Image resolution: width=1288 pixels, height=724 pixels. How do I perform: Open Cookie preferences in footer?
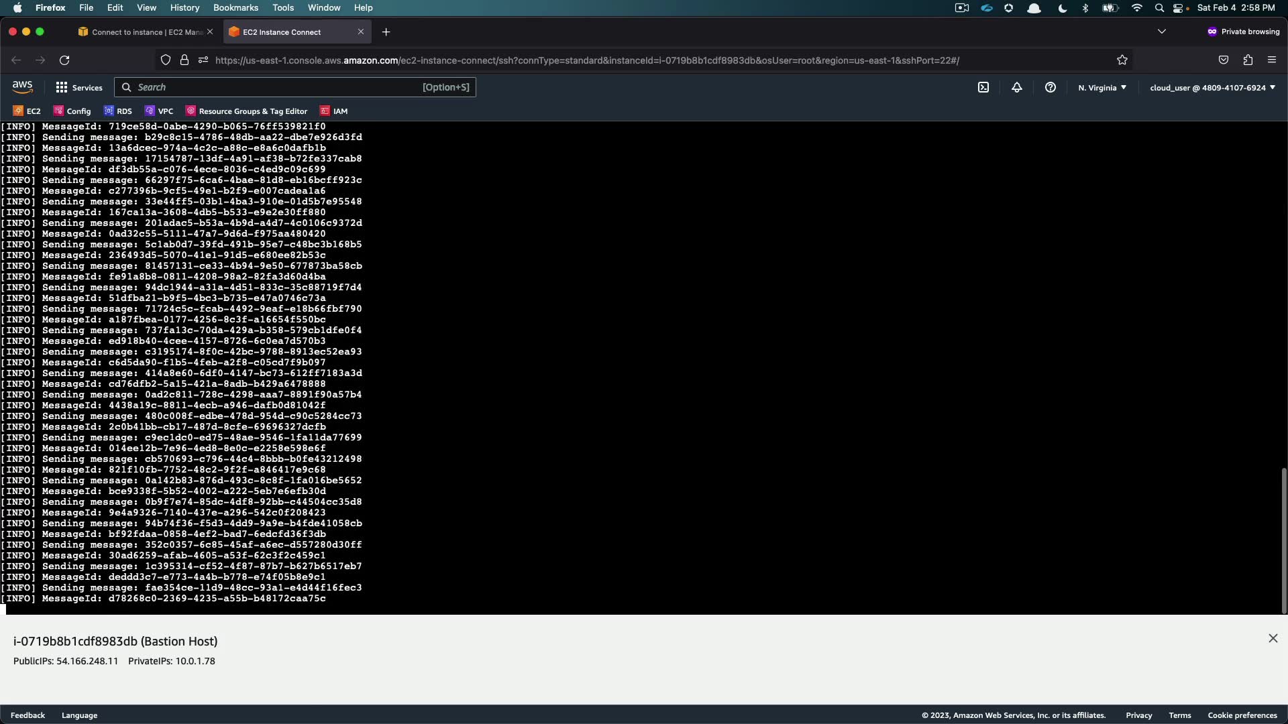coord(1242,715)
